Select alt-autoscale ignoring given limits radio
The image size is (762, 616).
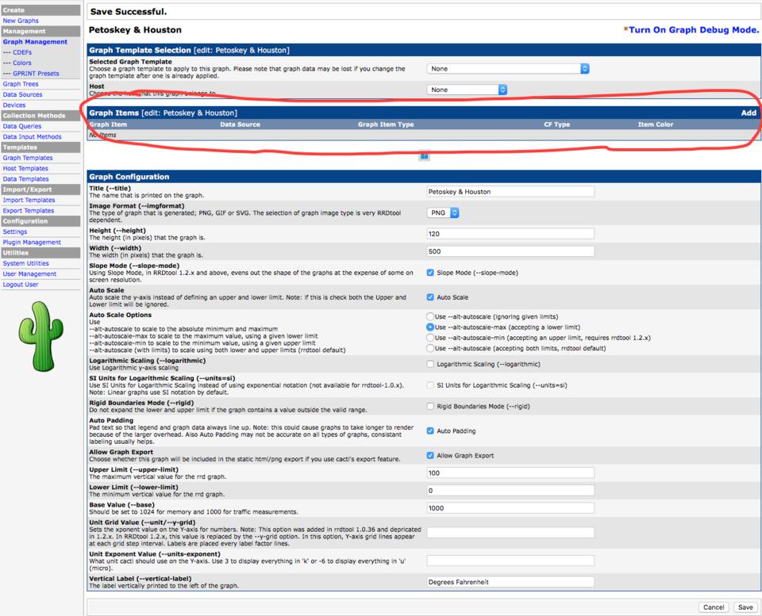tap(430, 316)
